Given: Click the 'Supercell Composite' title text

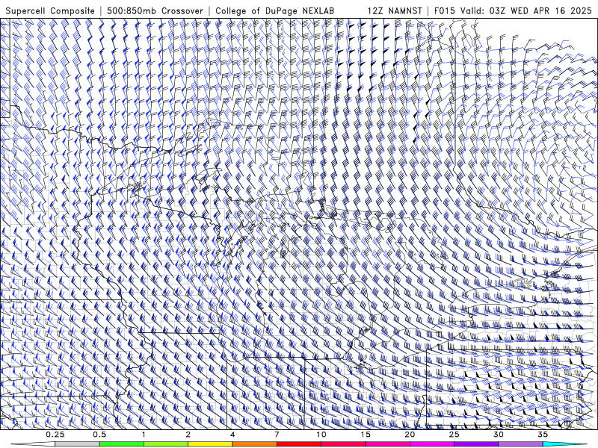Looking at the screenshot, I should 50,10.
